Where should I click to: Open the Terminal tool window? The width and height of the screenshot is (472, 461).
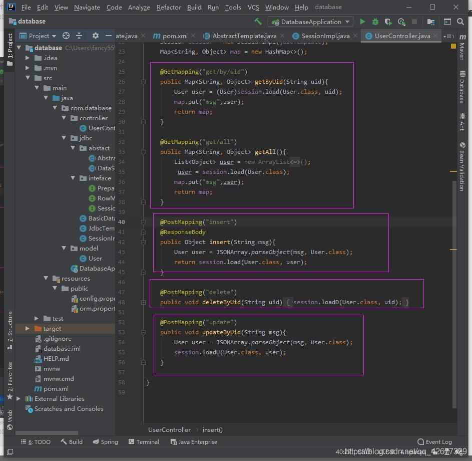(144, 441)
